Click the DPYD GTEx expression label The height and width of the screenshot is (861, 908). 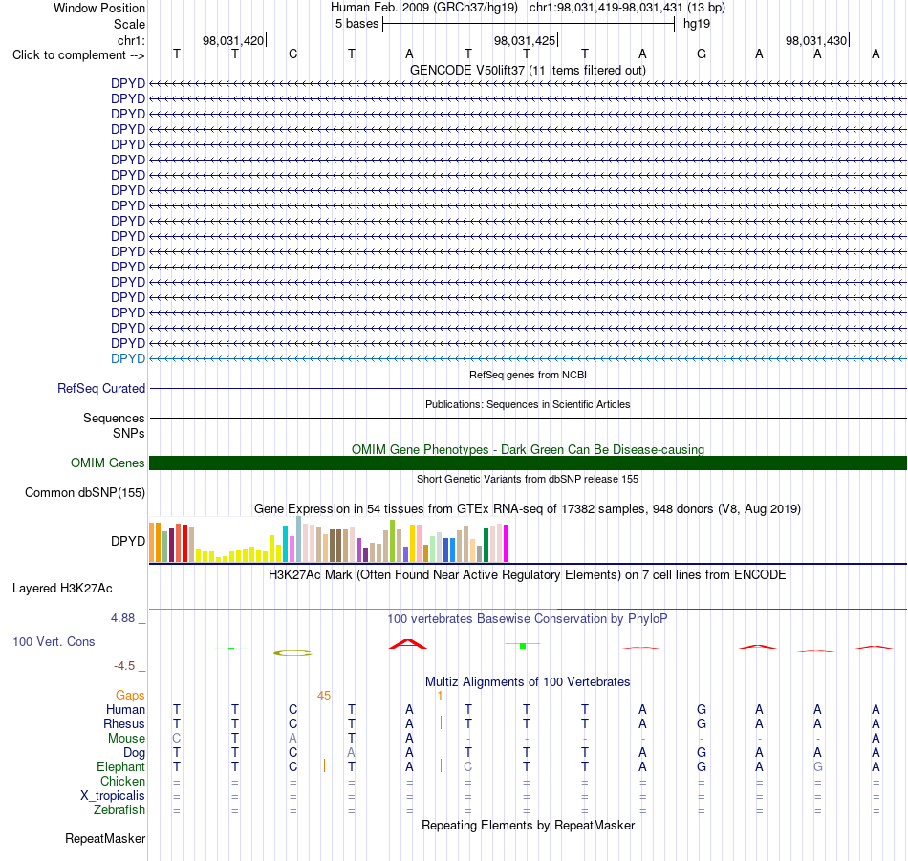(127, 541)
